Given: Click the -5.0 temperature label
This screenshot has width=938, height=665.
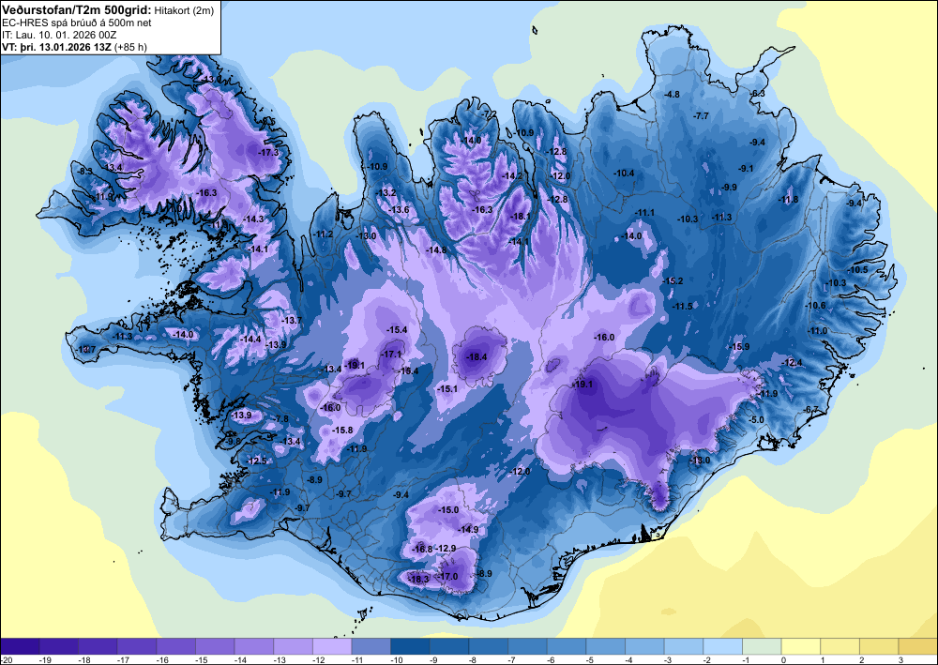Looking at the screenshot, I should coord(757,420).
